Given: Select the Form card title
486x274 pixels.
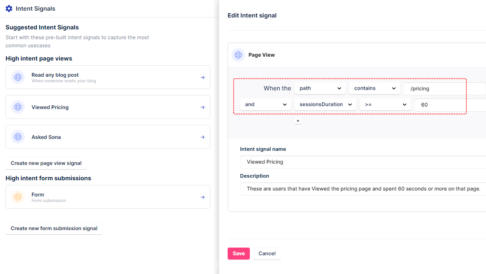Looking at the screenshot, I should click(x=38, y=195).
